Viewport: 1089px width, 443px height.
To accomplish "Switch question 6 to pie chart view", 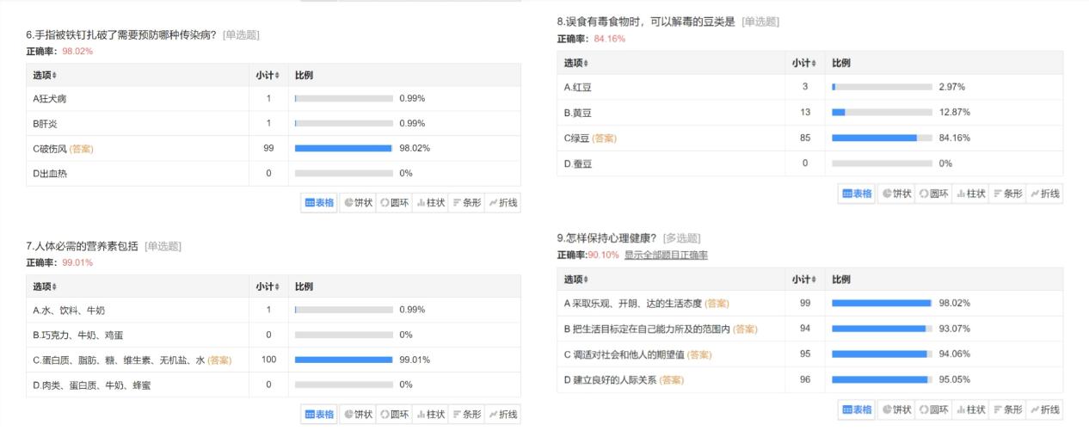I will tap(358, 203).
